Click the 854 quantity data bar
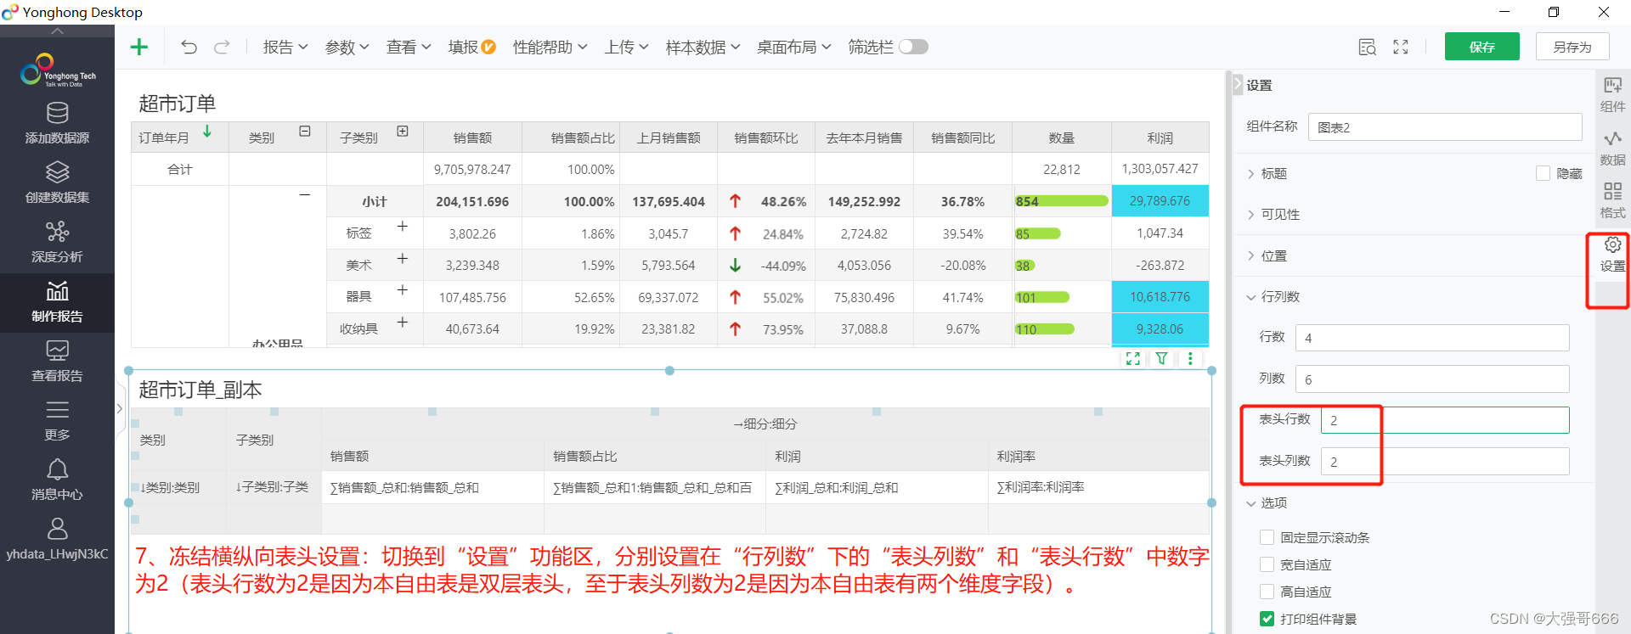Screen dimensions: 1631x634 [x=1062, y=201]
